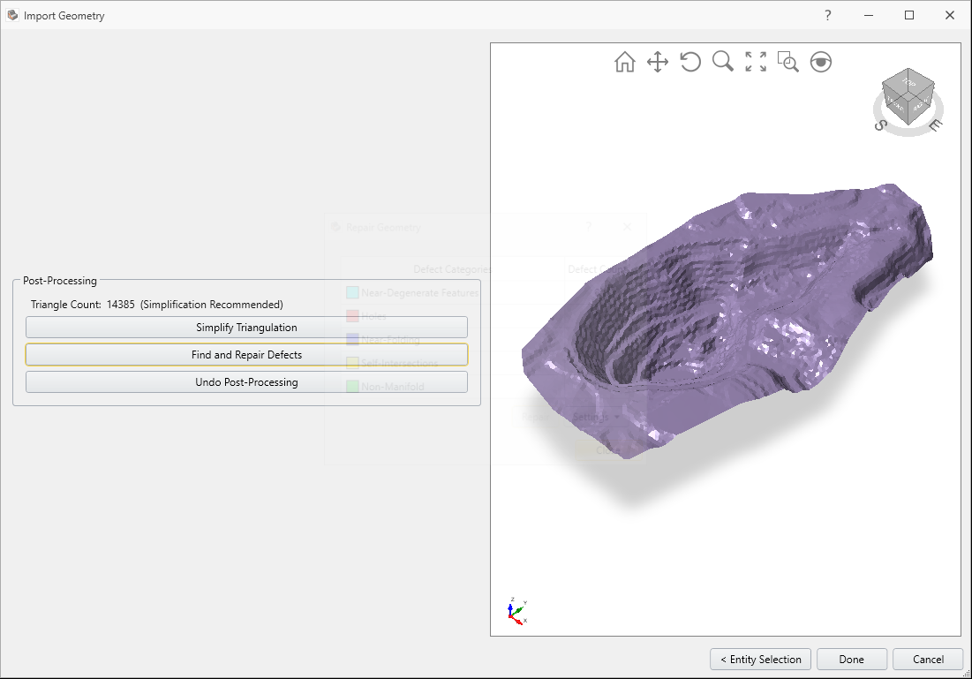Viewport: 972px width, 679px height.
Task: Click the Import Geometry title bar icon
Action: pos(11,15)
